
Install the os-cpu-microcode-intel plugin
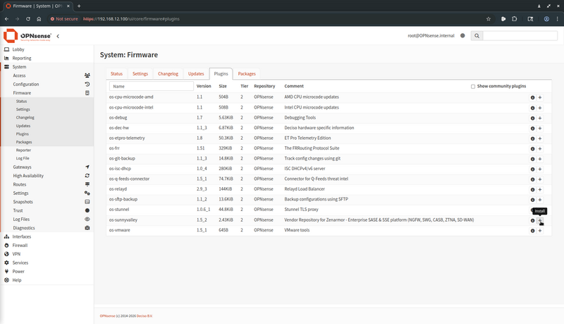pyautogui.click(x=540, y=108)
